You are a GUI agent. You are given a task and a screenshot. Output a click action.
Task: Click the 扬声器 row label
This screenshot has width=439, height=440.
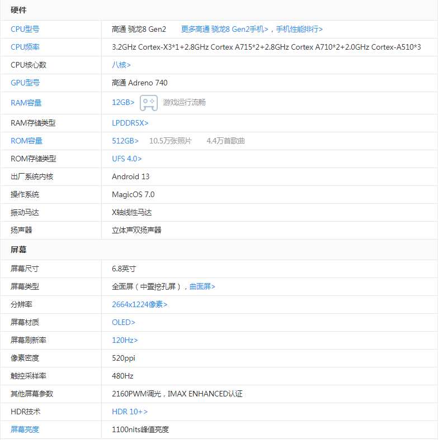pyautogui.click(x=21, y=231)
